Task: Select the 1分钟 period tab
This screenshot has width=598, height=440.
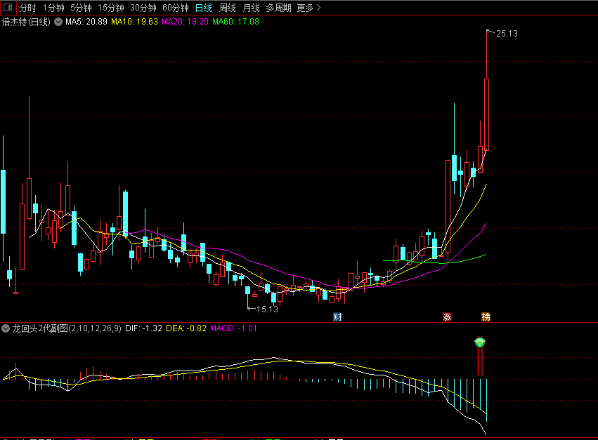Action: click(x=53, y=8)
